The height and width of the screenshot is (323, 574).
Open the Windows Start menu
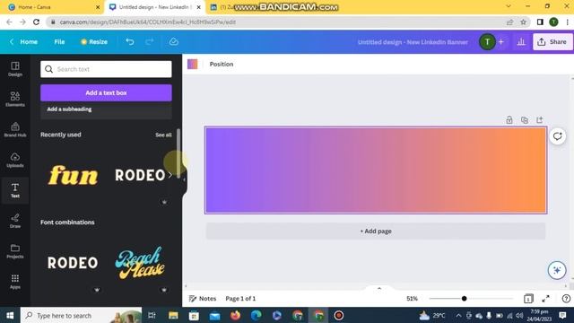click(10, 315)
